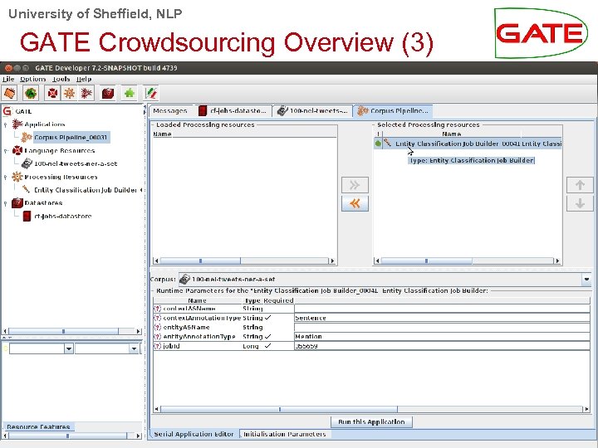Click the help icon beside jobId
Image resolution: width=598 pixels, height=448 pixels.
(157, 346)
